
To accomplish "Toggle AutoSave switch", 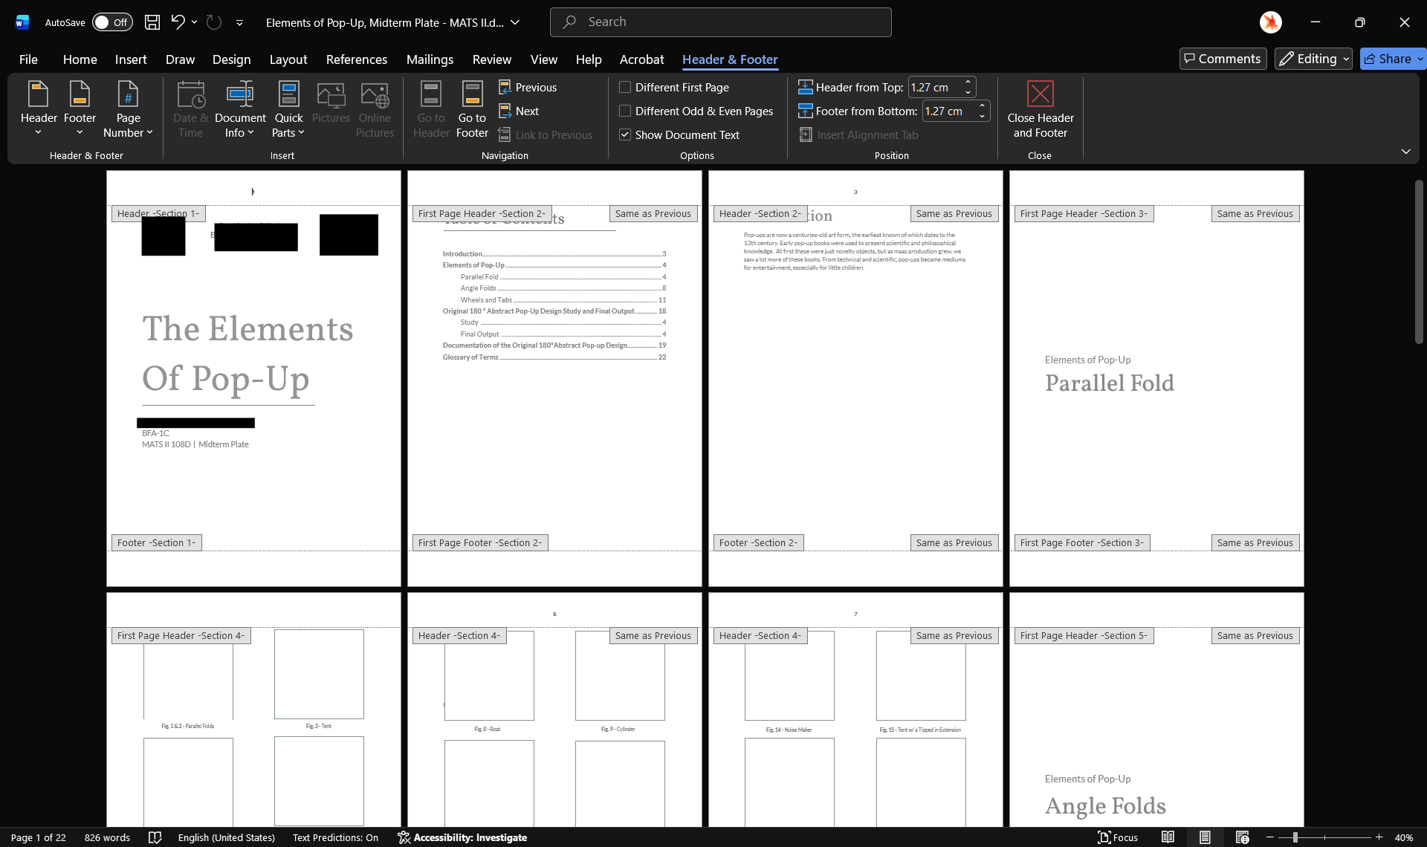I will 112,22.
